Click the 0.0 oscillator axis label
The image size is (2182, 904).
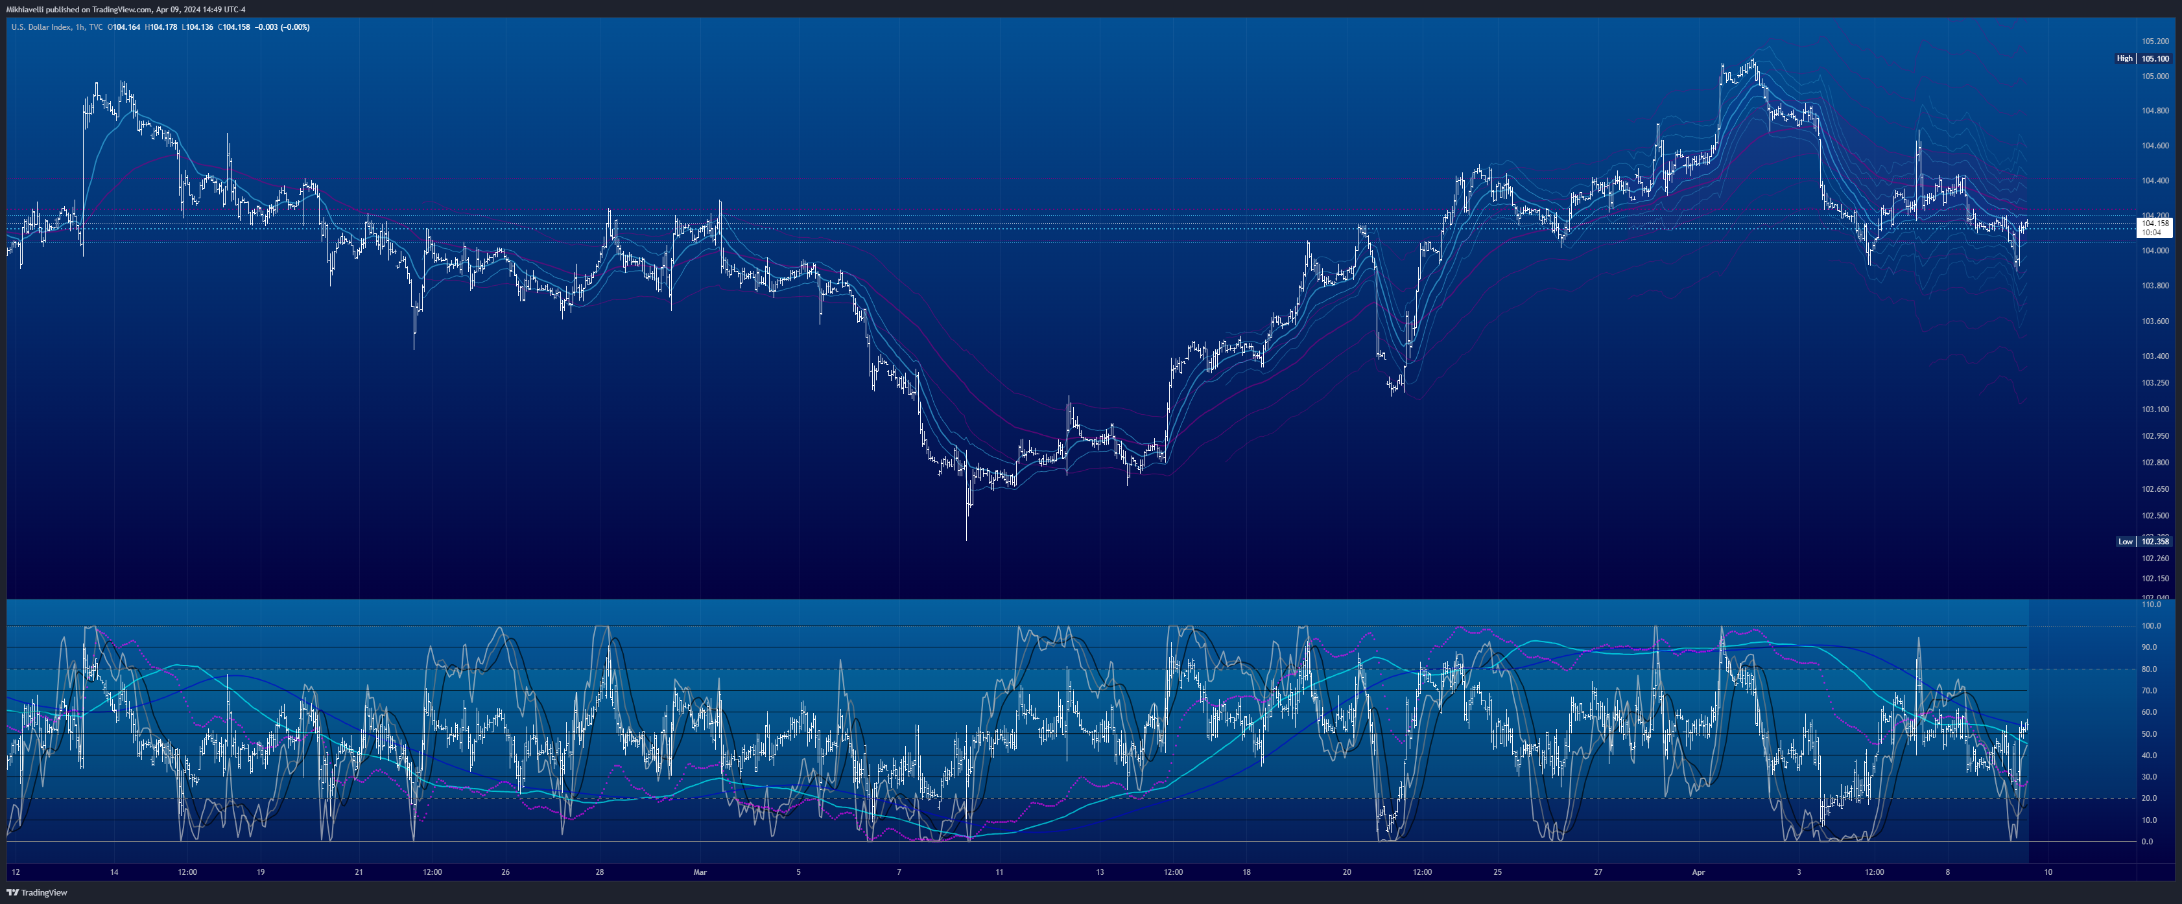pyautogui.click(x=2147, y=841)
